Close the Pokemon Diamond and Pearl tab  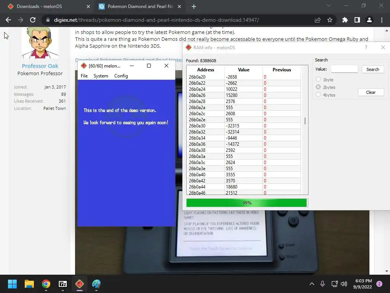pyautogui.click(x=179, y=7)
